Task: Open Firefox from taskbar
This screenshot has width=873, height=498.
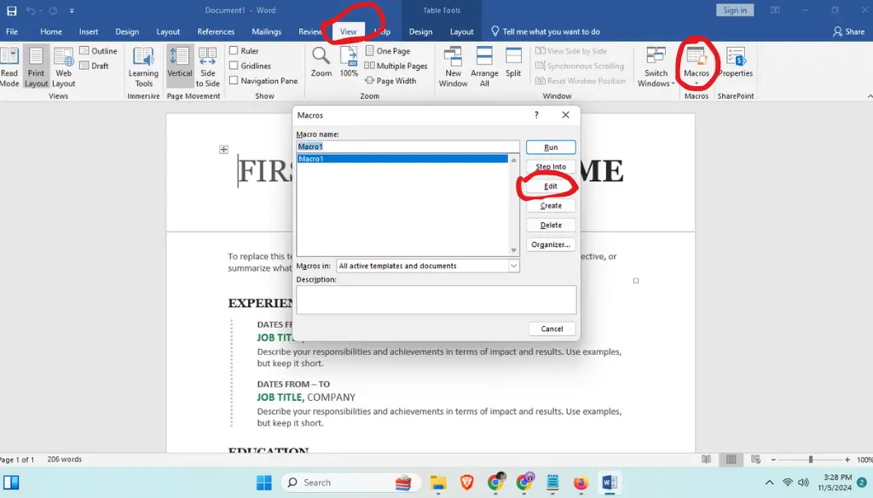Action: [581, 483]
